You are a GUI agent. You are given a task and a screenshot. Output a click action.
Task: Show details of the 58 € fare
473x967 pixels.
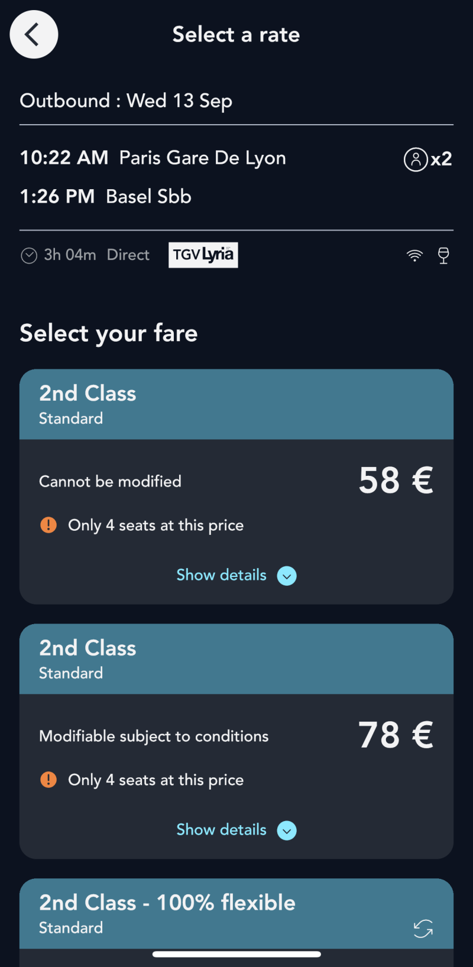click(x=222, y=575)
